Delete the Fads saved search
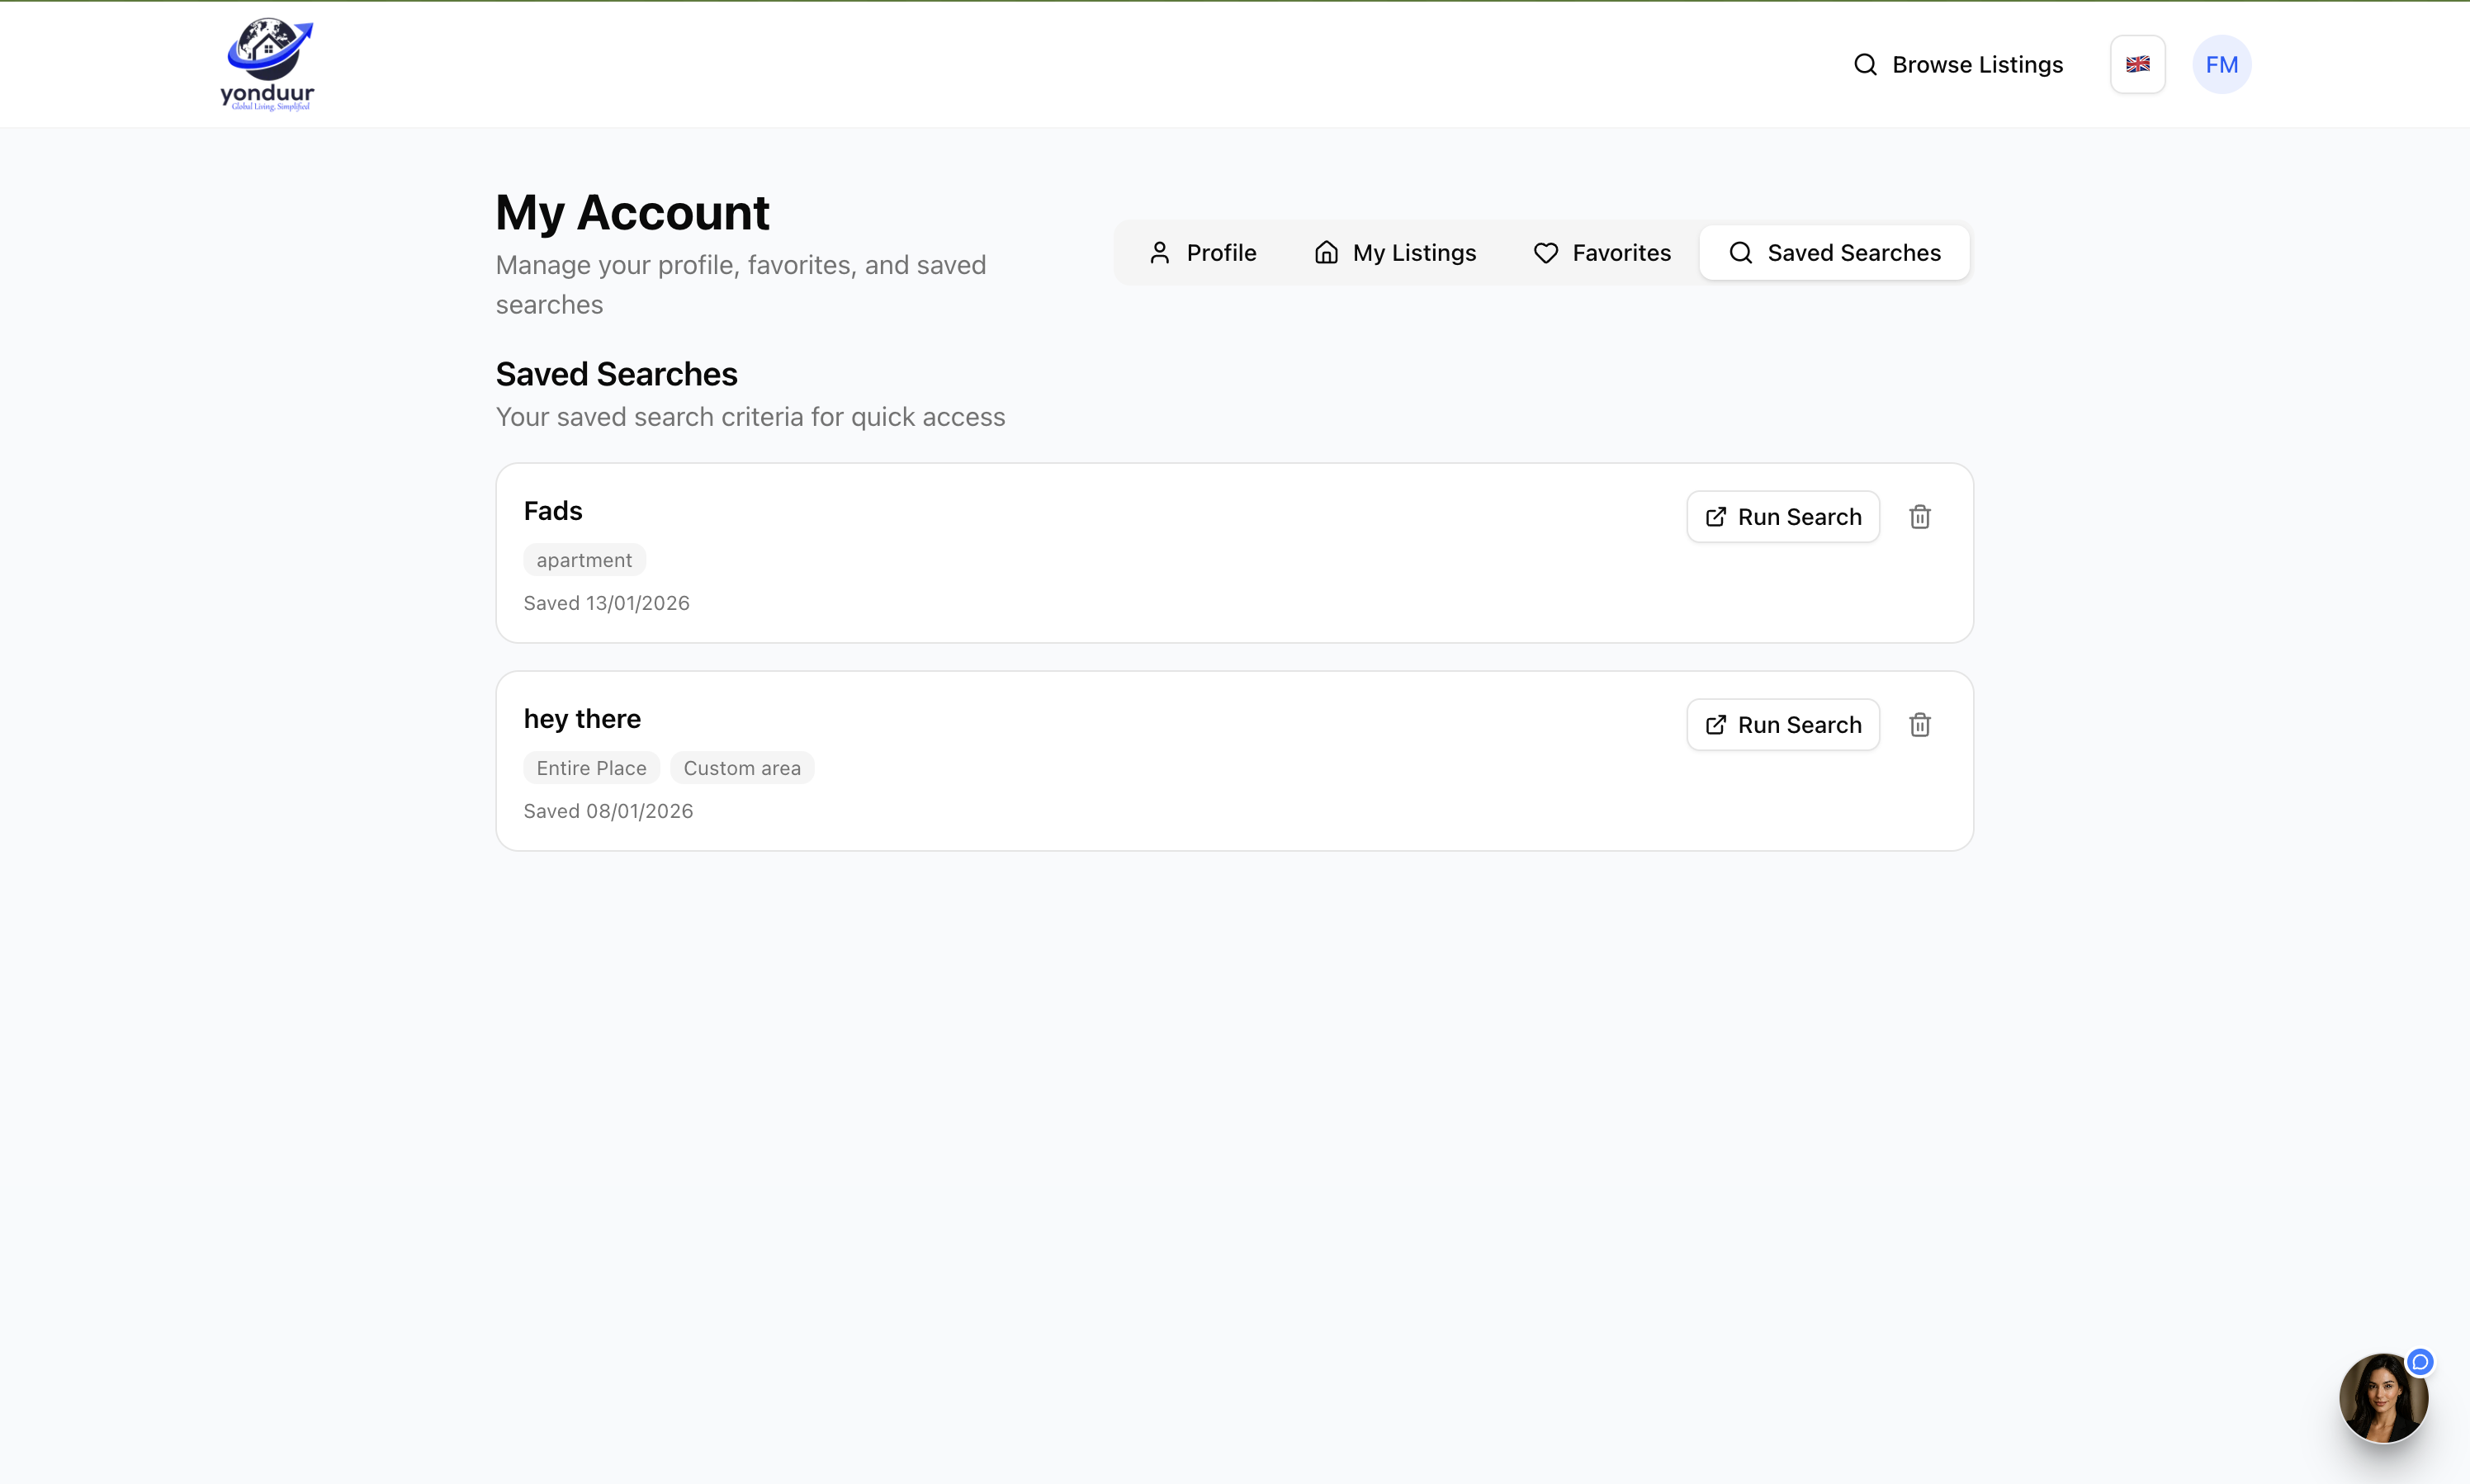 [1919, 516]
